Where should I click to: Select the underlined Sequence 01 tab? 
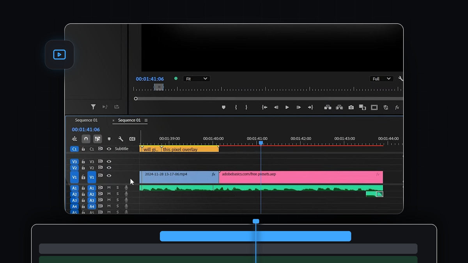(129, 120)
